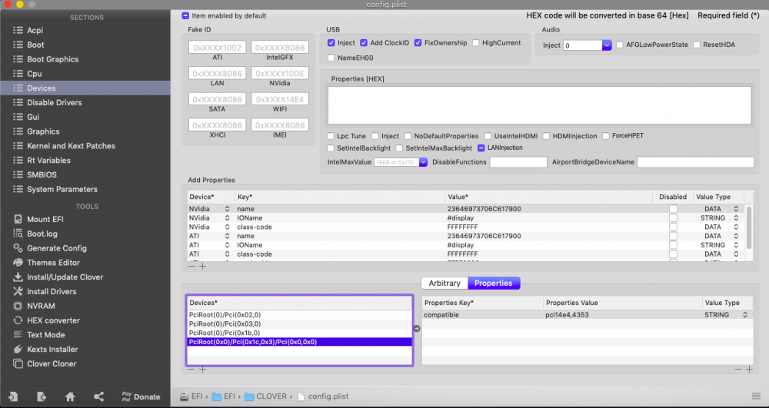This screenshot has height=408, width=769.
Task: Switch to the Arbitrary tab
Action: (x=444, y=283)
